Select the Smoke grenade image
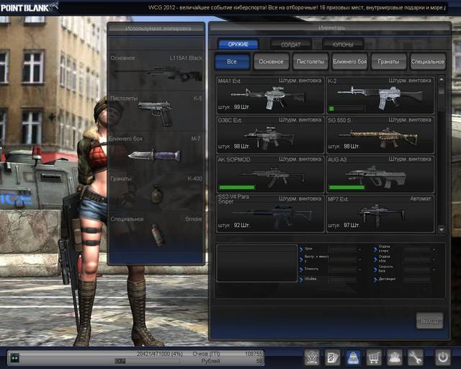The height and width of the screenshot is (369, 461). (158, 234)
